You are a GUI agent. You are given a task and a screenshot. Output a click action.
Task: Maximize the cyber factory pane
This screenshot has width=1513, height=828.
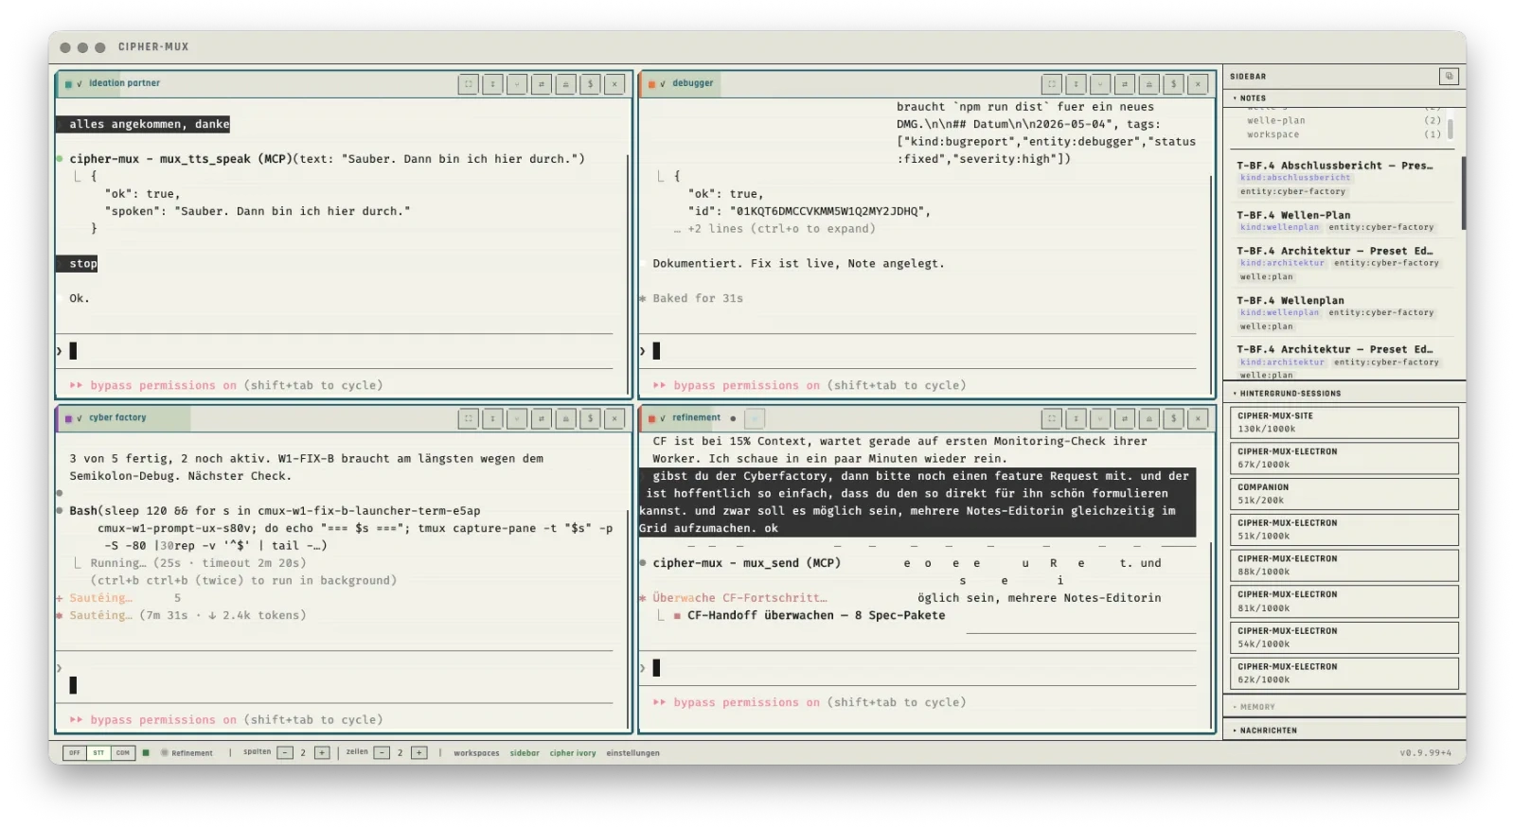point(468,418)
